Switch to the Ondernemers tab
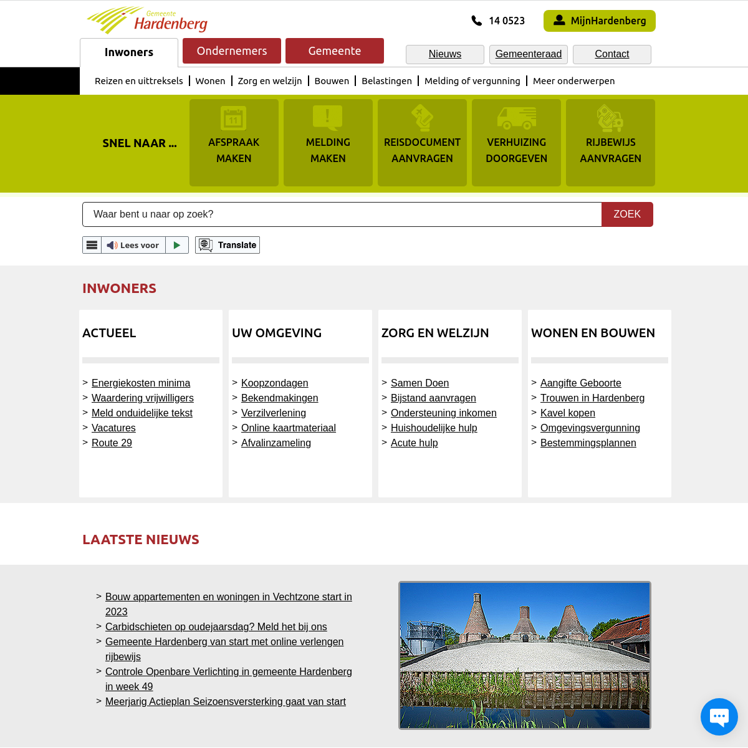Image resolution: width=748 pixels, height=748 pixels. (x=232, y=51)
